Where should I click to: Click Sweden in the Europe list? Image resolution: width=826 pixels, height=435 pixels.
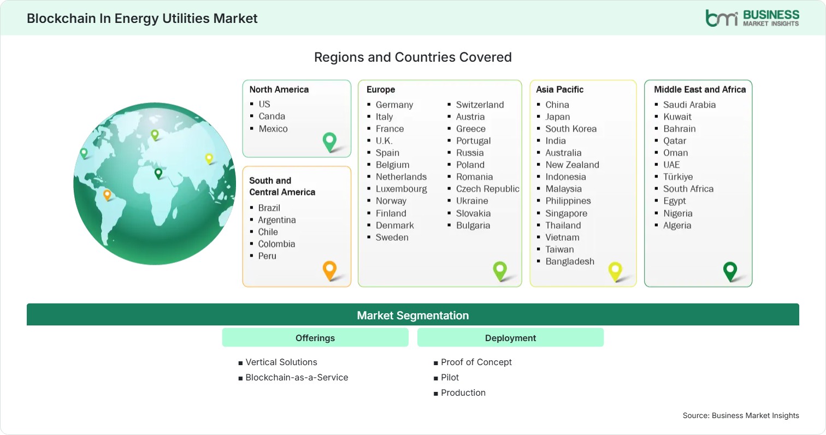[x=392, y=237]
